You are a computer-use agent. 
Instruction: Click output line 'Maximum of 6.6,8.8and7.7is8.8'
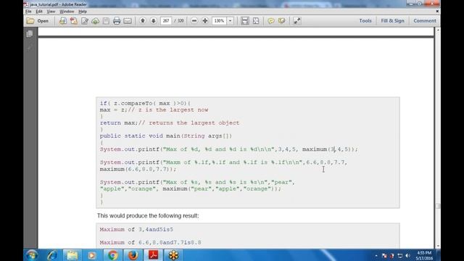(x=150, y=242)
